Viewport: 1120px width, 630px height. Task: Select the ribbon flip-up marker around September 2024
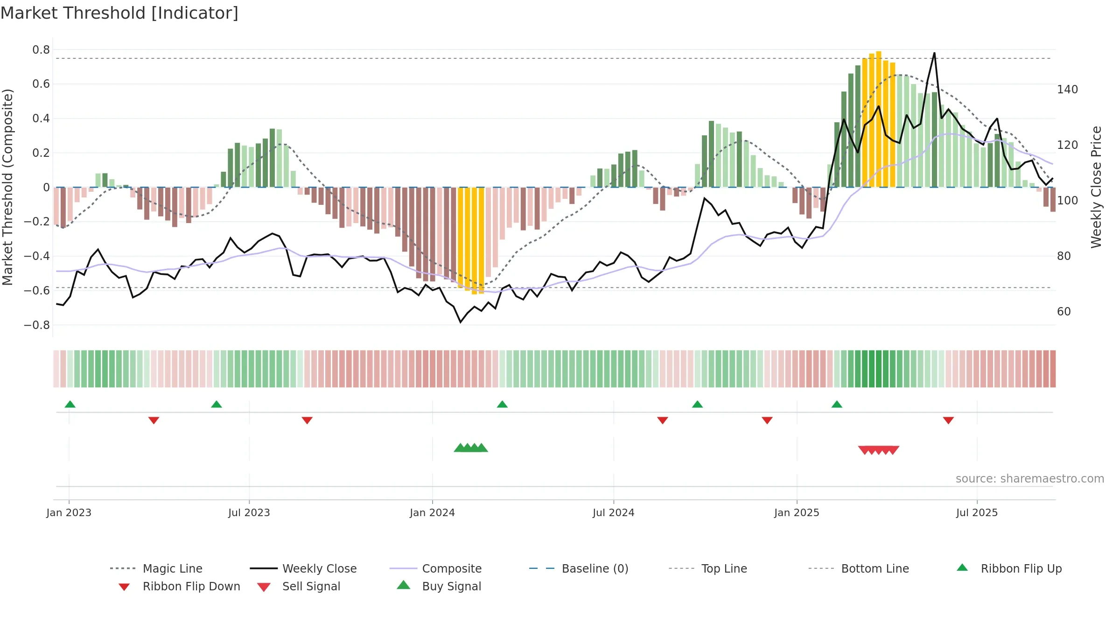[697, 404]
